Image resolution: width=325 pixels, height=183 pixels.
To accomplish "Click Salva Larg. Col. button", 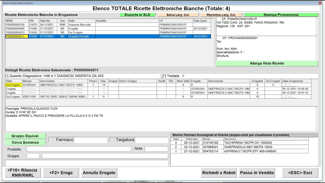I will [x=178, y=15].
